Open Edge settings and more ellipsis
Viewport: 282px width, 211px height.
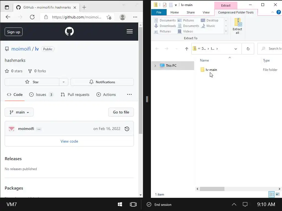(x=135, y=17)
